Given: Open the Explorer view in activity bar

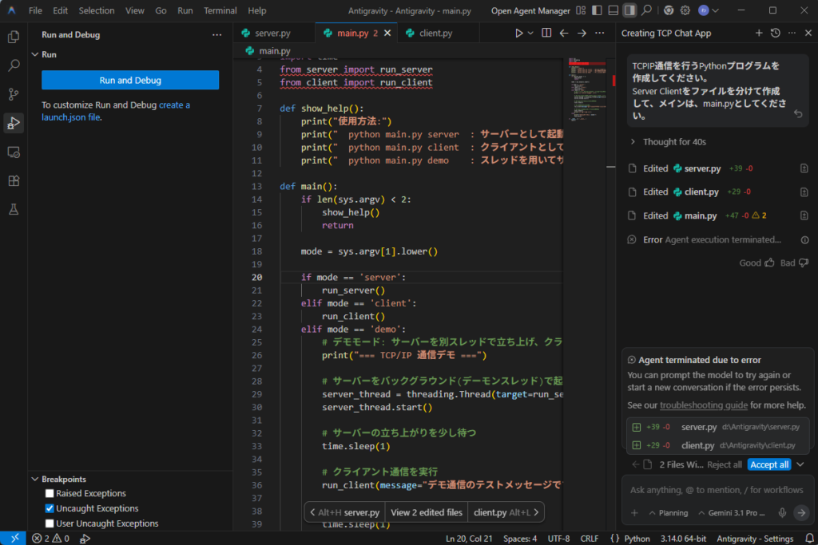Looking at the screenshot, I should (x=14, y=37).
